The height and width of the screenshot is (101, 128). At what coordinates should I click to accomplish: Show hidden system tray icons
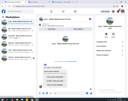click(108, 100)
